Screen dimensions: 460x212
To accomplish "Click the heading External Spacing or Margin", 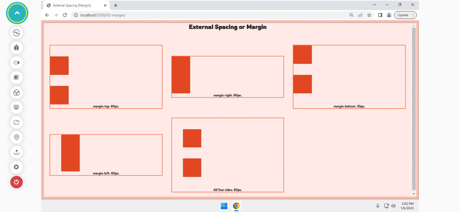I will [228, 27].
